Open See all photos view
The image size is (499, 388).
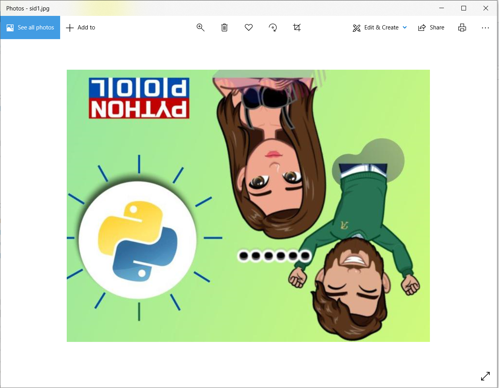[x=30, y=27]
